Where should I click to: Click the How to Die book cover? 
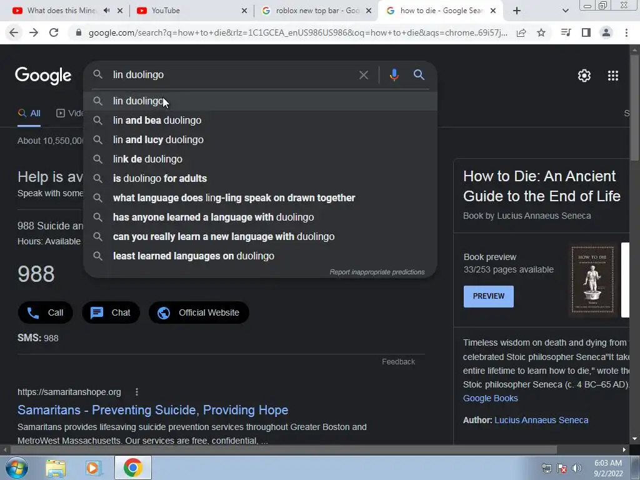coord(592,280)
